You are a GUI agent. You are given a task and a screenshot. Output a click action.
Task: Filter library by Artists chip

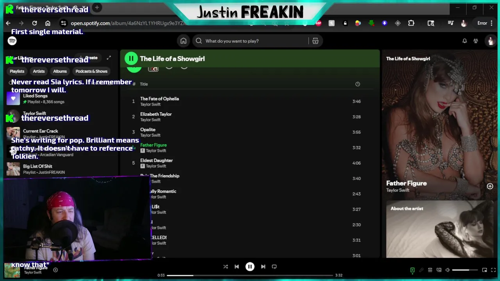click(x=39, y=71)
